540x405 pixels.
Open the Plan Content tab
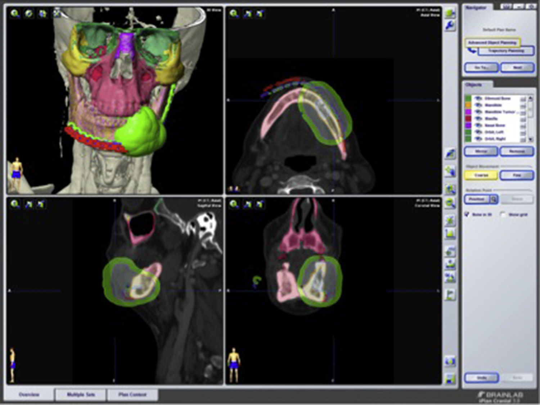coord(132,395)
